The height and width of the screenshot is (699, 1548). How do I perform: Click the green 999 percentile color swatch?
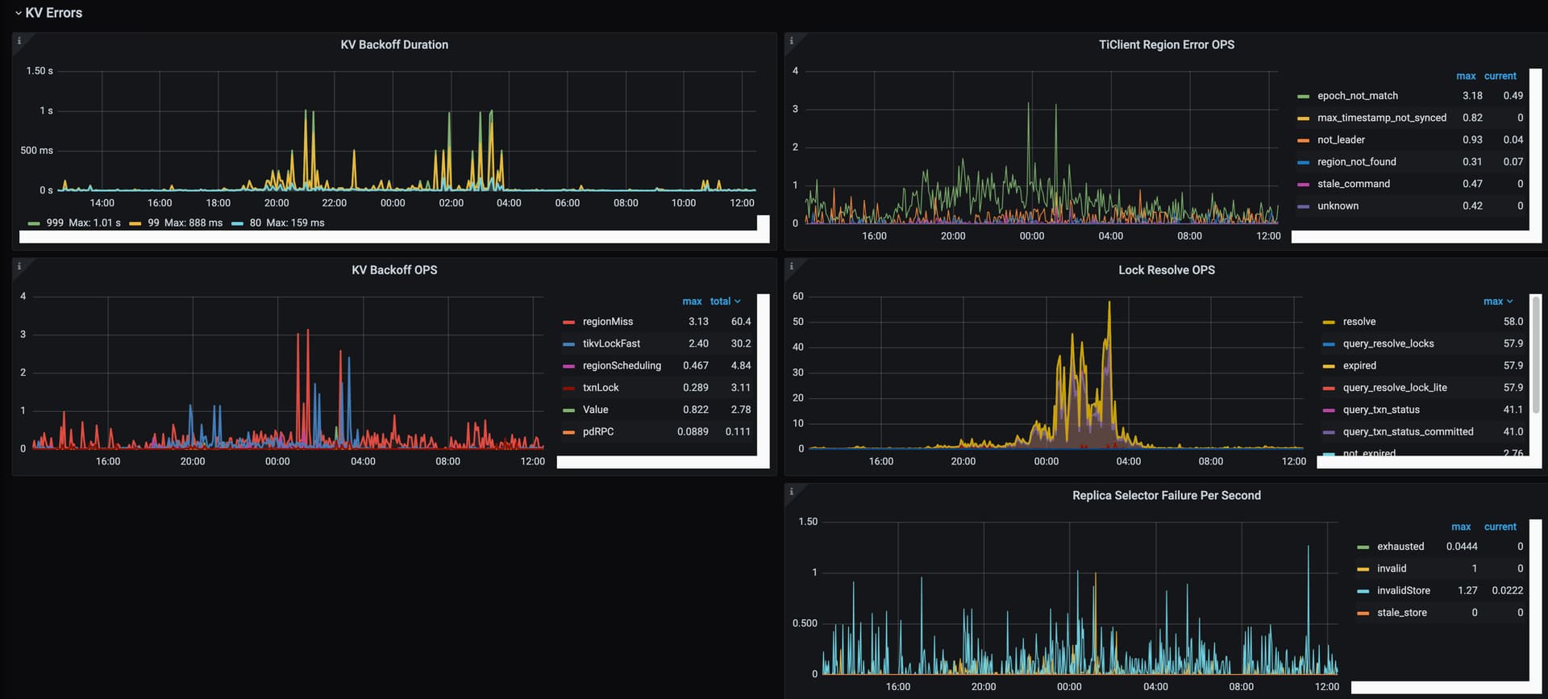coord(33,223)
